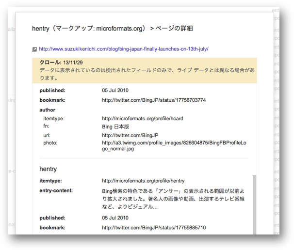
Task: Select the fn value 'Bing 日本版'
Action: click(x=115, y=126)
